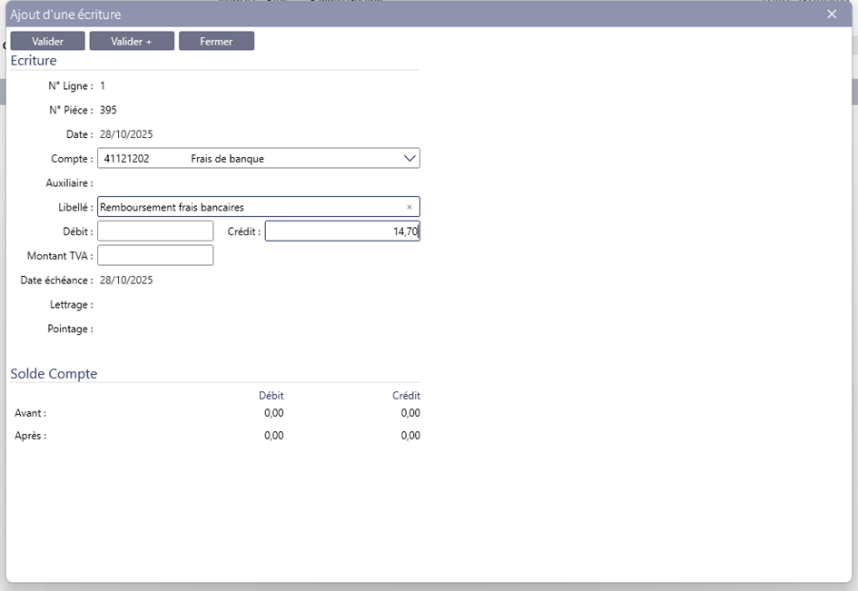Clear the Libellé field with the x icon

[409, 207]
